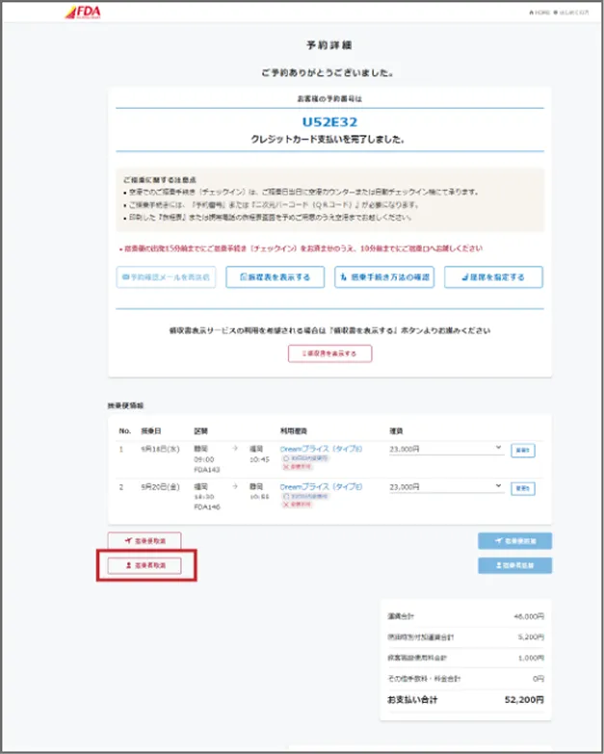This screenshot has width=604, height=754.
Task: Expand fare dropdown for the 9月18日 flight
Action: click(x=447, y=448)
